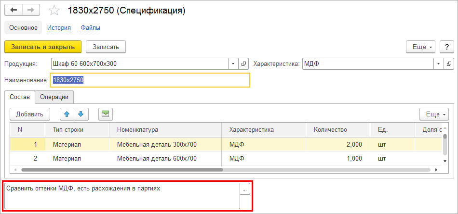Move the selected row down with blue arrow
Viewport: 458px width, 214px height.
tap(81, 114)
